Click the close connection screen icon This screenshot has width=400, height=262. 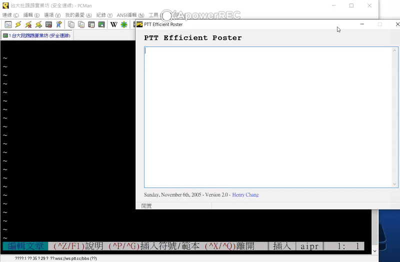point(48,25)
